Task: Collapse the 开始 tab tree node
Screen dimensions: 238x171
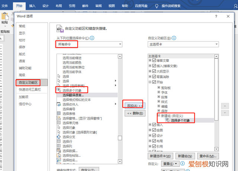Action: 150,82
